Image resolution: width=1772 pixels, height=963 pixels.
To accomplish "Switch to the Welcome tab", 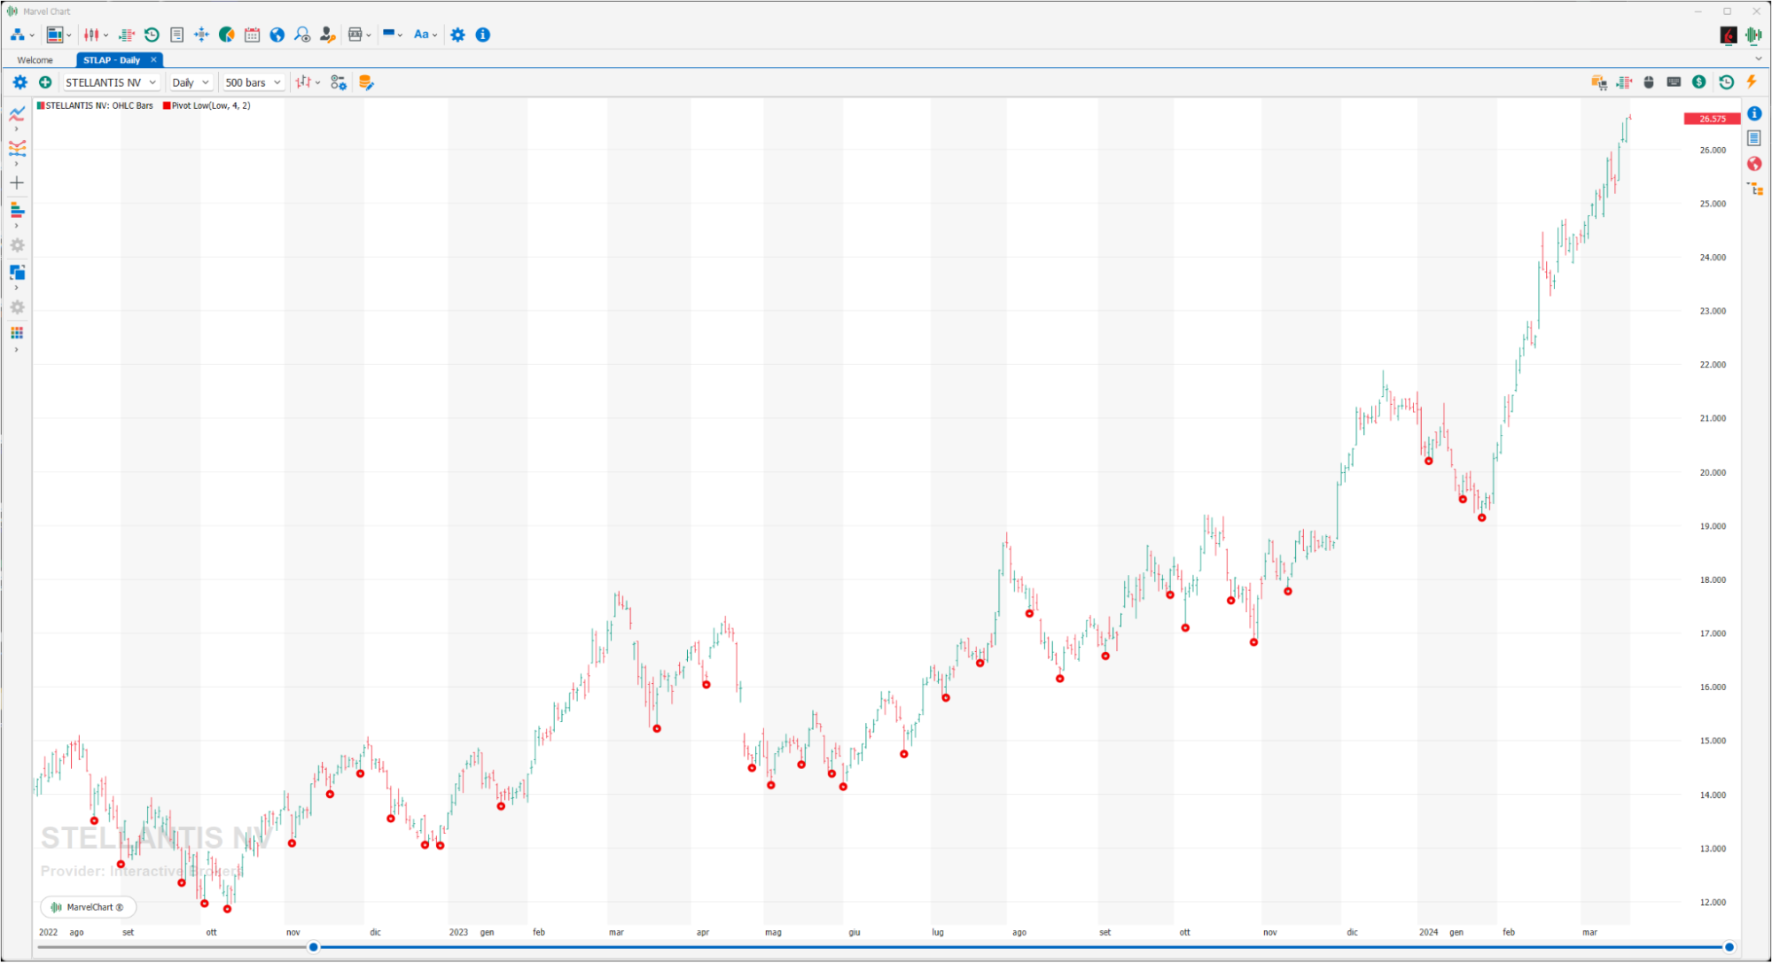I will click(35, 60).
